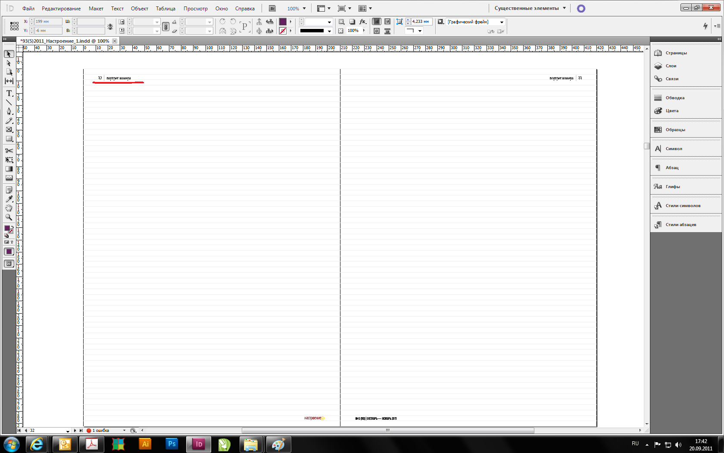This screenshot has width=724, height=453.
Task: Select the Note tool
Action: (9, 190)
